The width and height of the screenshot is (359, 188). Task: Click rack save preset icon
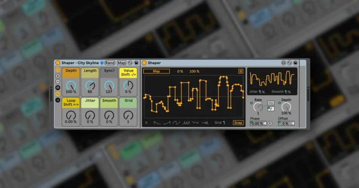click(136, 63)
